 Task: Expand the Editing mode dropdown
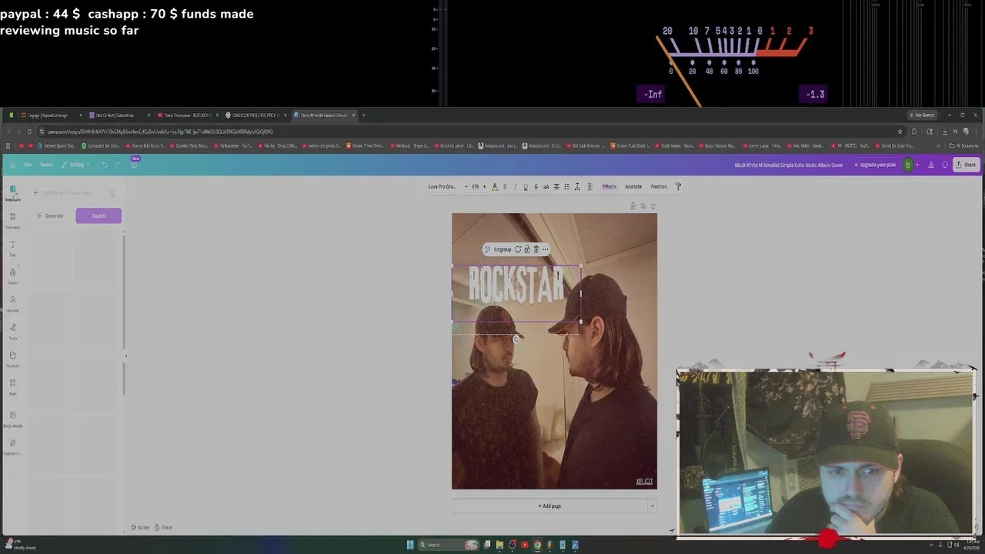pos(77,165)
